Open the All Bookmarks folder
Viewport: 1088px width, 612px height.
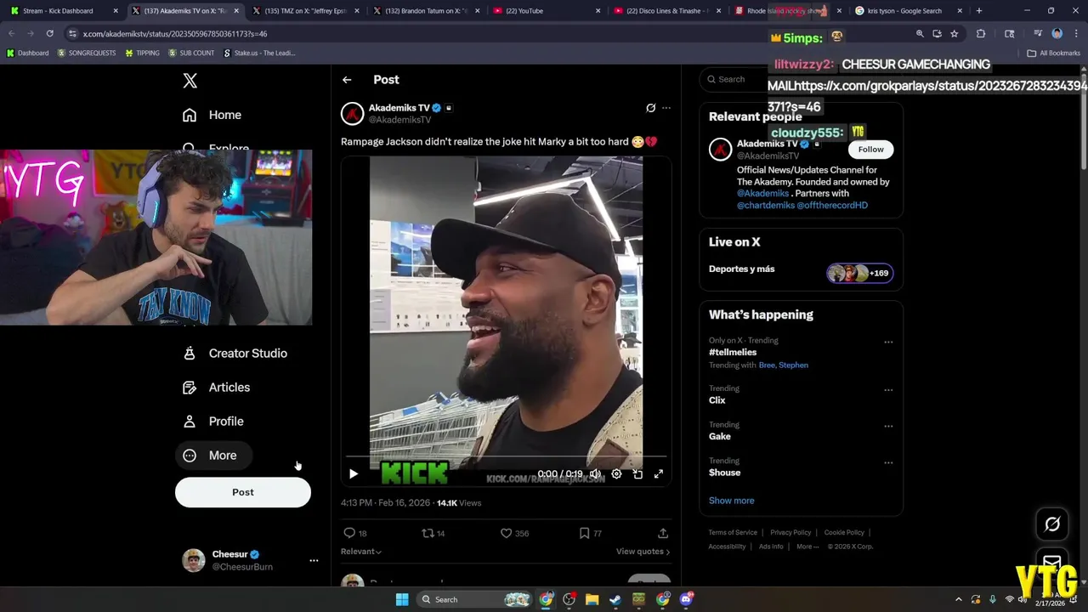(x=1054, y=53)
